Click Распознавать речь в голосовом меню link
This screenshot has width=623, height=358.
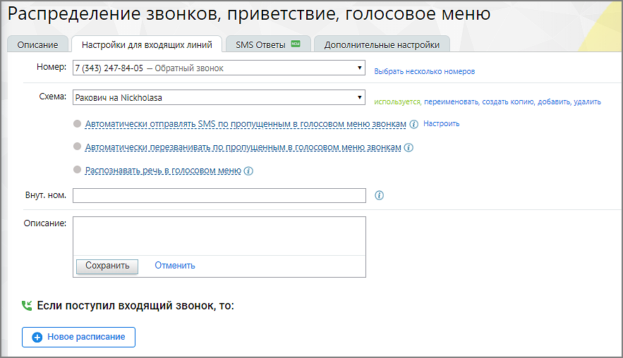tap(163, 171)
